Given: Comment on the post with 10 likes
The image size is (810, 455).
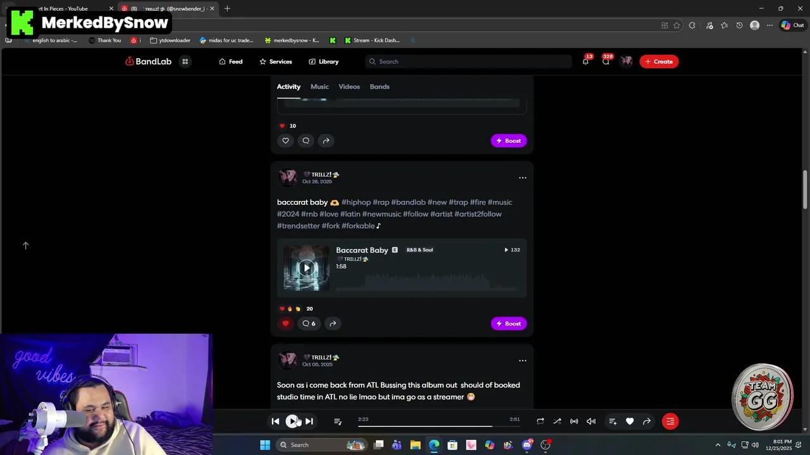Looking at the screenshot, I should pyautogui.click(x=306, y=141).
